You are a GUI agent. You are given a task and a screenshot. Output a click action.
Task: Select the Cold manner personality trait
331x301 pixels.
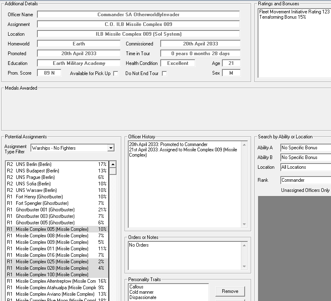pos(142,292)
